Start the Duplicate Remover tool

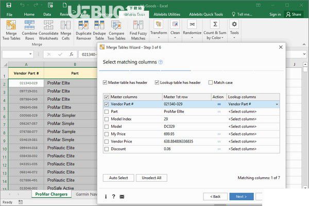point(83,30)
